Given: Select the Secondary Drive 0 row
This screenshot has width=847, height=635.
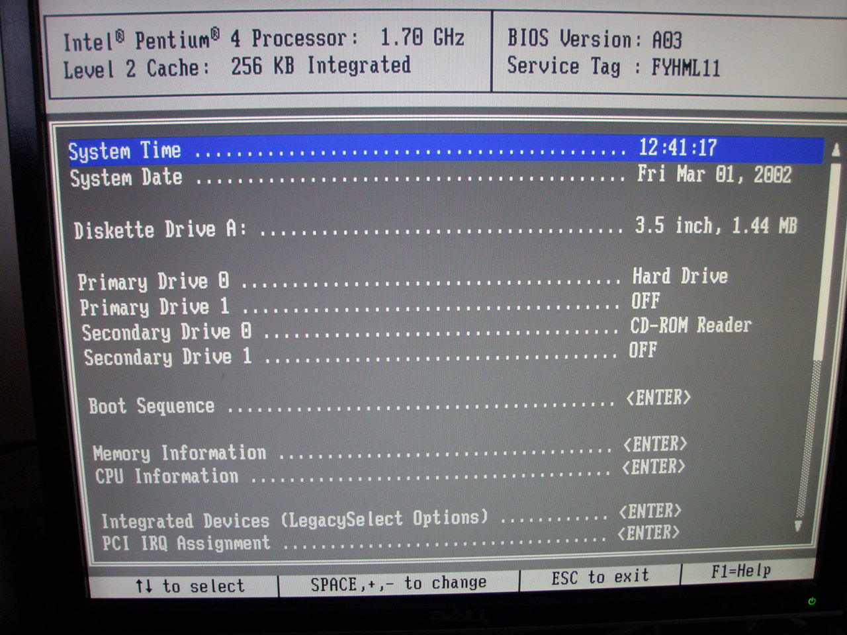Looking at the screenshot, I should 416,328.
